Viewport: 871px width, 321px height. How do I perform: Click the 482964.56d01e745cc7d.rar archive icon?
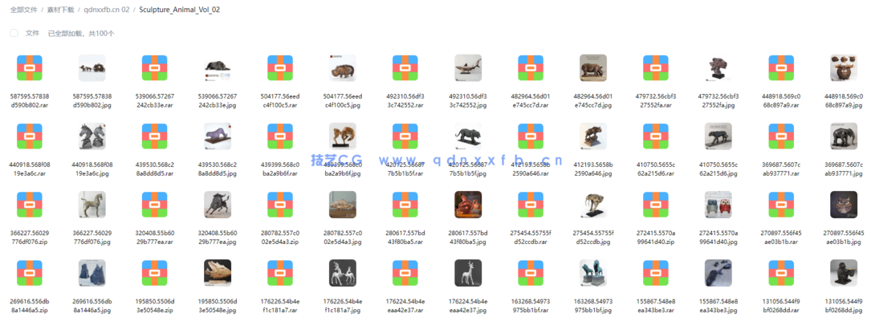click(x=531, y=68)
